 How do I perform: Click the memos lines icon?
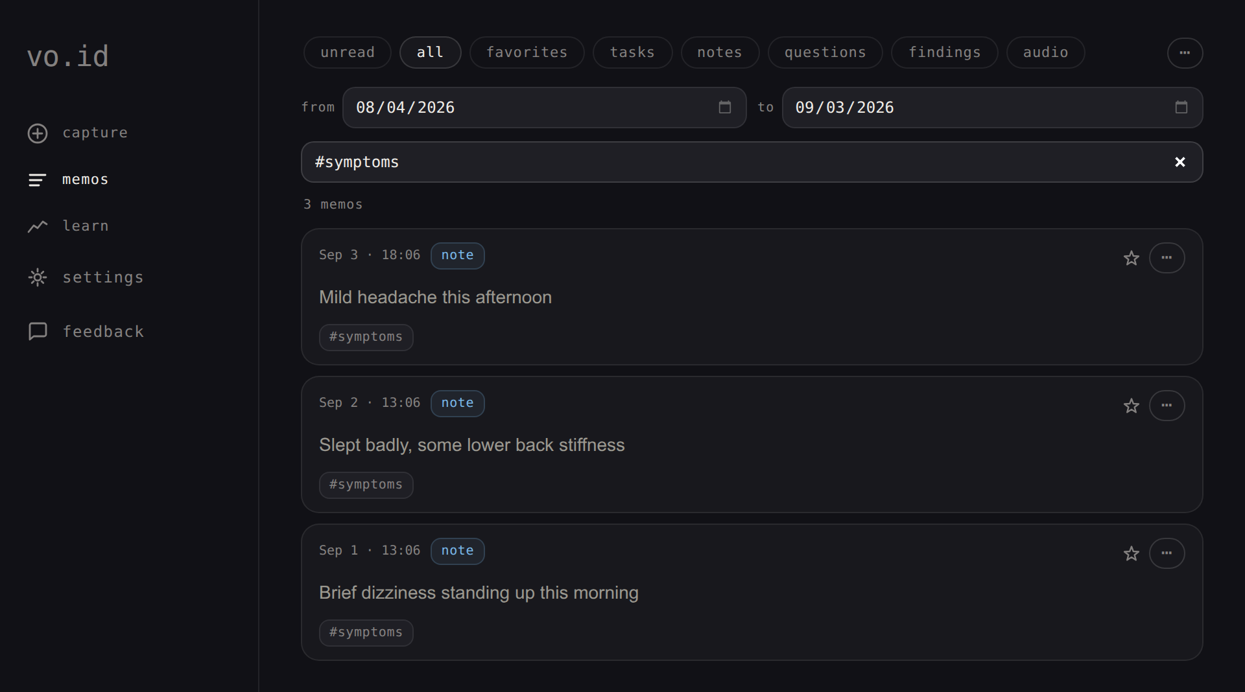(38, 180)
